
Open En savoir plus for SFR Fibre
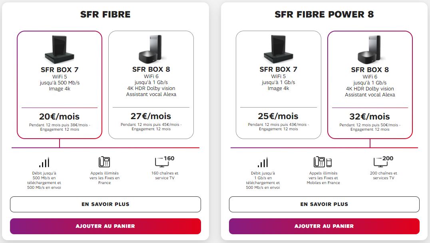[106, 204]
